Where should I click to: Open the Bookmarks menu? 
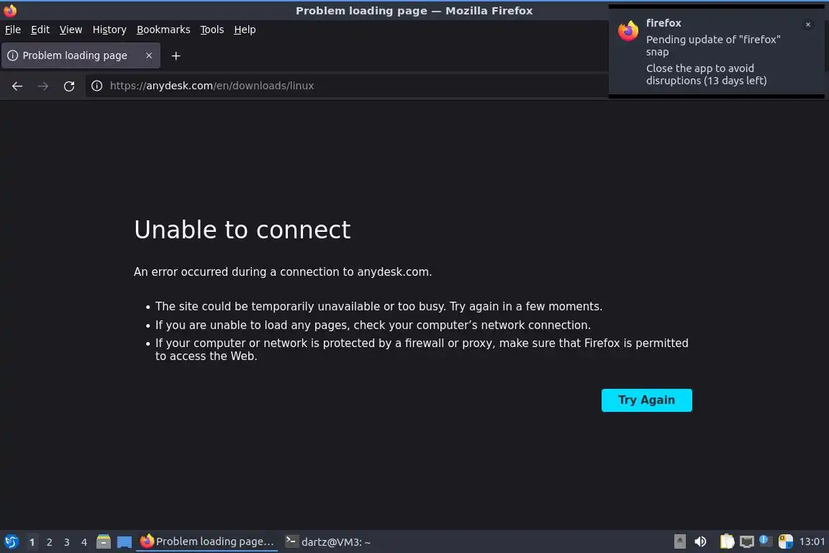click(163, 30)
